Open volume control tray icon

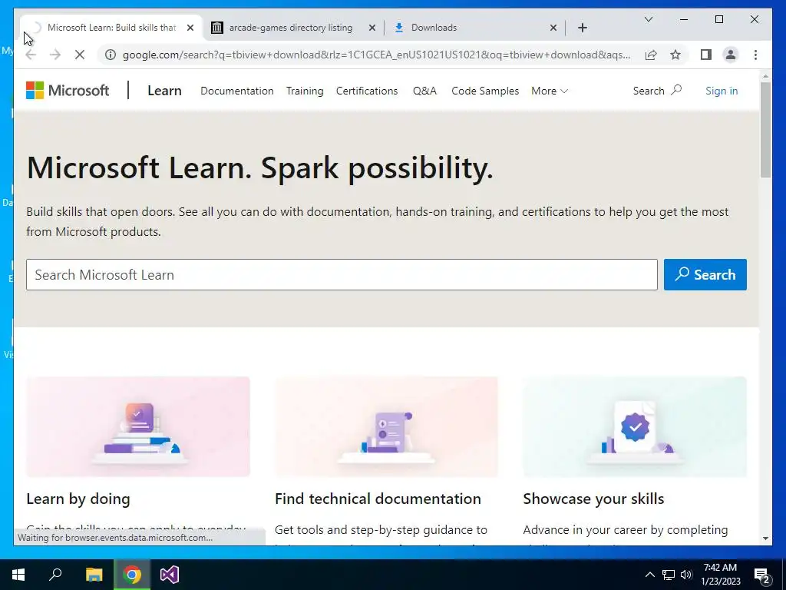[686, 575]
